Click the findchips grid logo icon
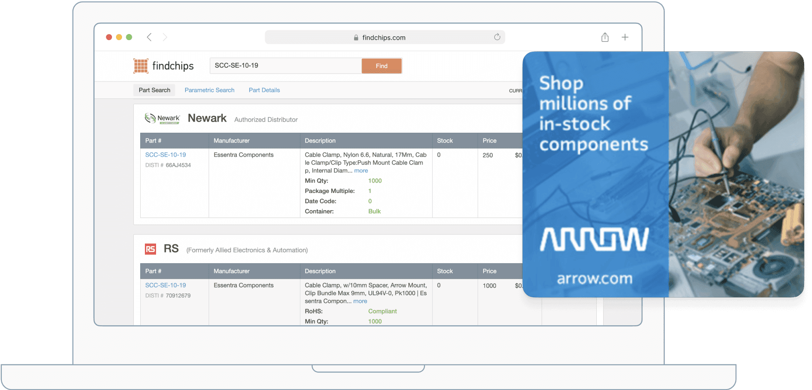The height and width of the screenshot is (390, 812). [141, 66]
